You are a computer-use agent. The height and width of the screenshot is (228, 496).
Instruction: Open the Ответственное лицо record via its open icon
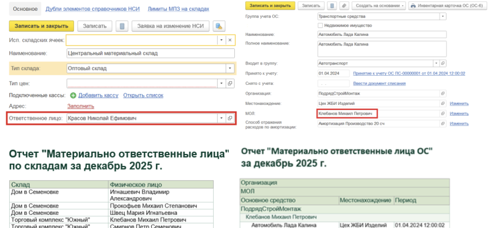[230, 119]
